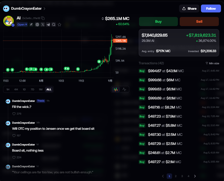Click the Invested $21,206.33 value

[x=208, y=51]
